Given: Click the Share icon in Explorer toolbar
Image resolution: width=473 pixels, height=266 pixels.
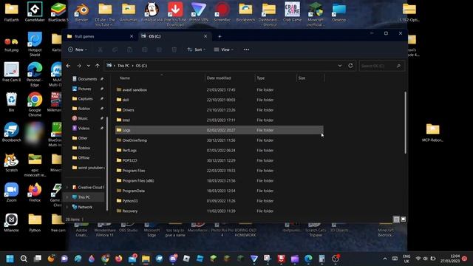Looking at the screenshot, I should tap(160, 50).
